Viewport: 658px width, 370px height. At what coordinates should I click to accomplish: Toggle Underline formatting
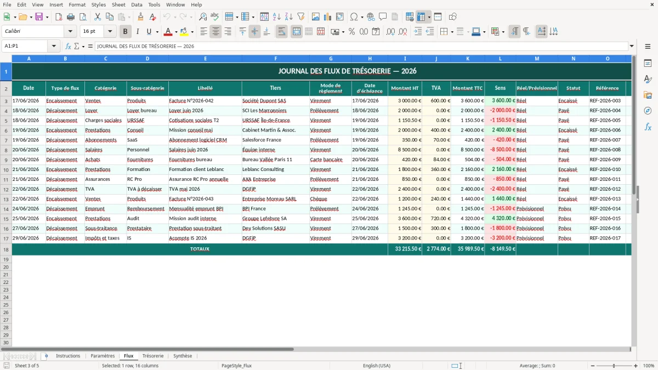click(149, 32)
